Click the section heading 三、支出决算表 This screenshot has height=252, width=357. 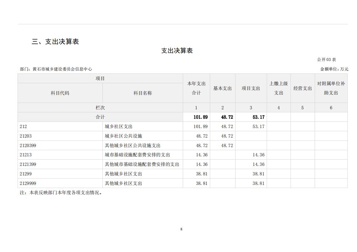pyautogui.click(x=55, y=42)
